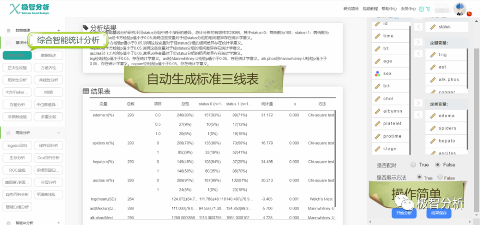Select edema in the categorical variables box
The width and height of the screenshot is (480, 225).
click(x=446, y=116)
